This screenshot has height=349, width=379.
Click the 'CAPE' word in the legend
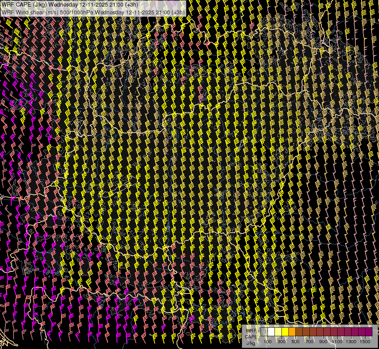[251, 337]
